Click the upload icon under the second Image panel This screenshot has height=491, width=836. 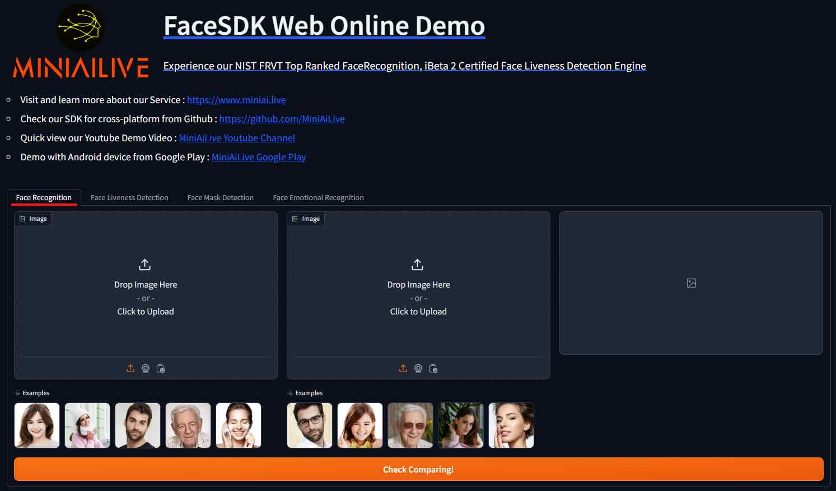[x=403, y=368]
